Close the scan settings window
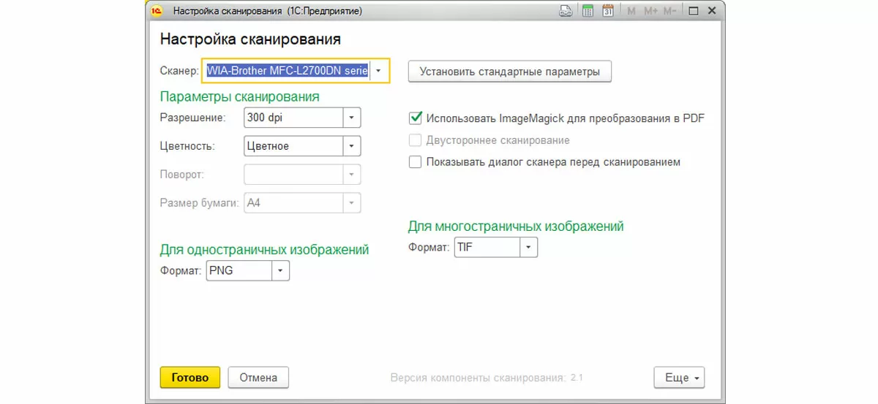This screenshot has height=404, width=878. pos(713,11)
